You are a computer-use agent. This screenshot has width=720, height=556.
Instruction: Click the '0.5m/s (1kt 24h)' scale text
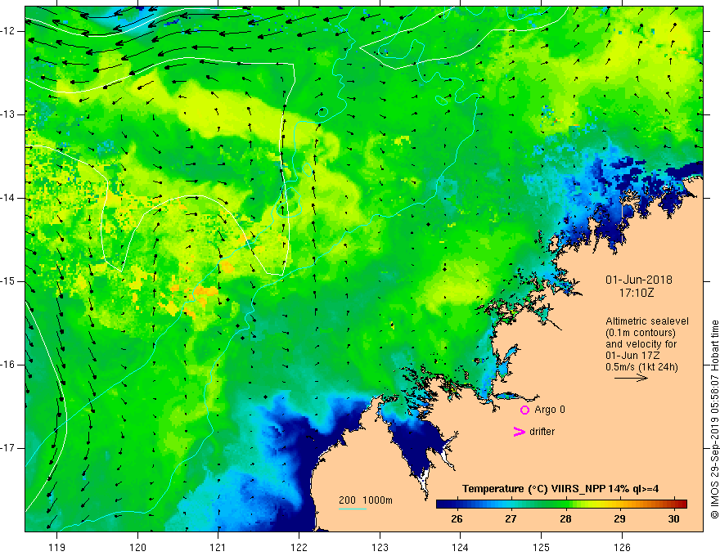tap(642, 367)
